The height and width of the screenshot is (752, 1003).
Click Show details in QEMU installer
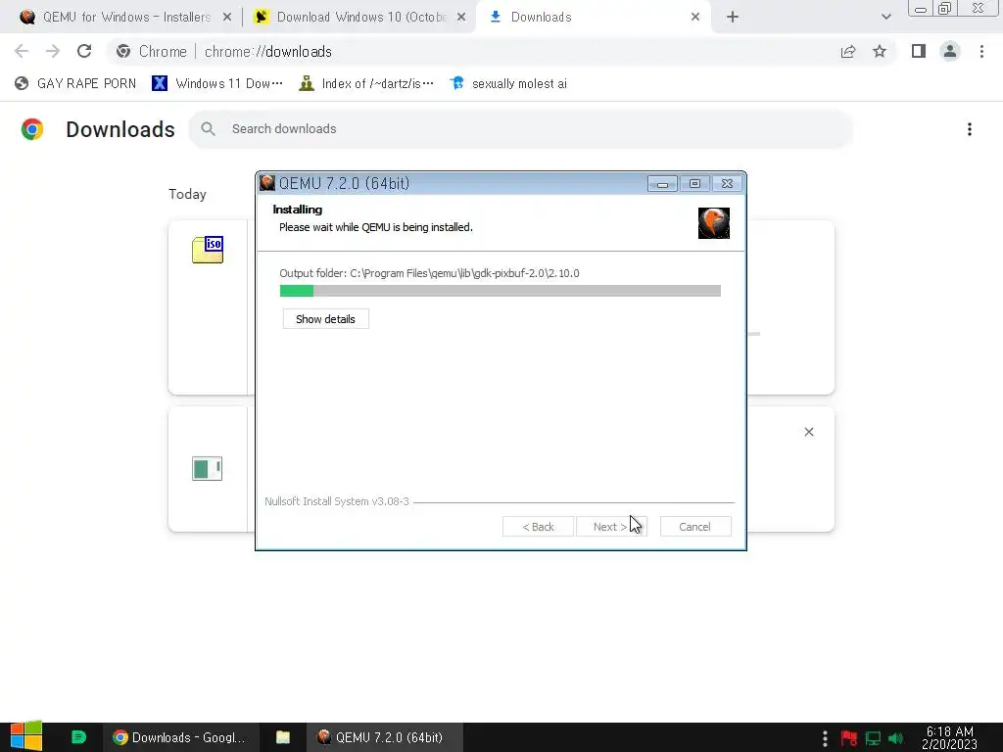325,319
